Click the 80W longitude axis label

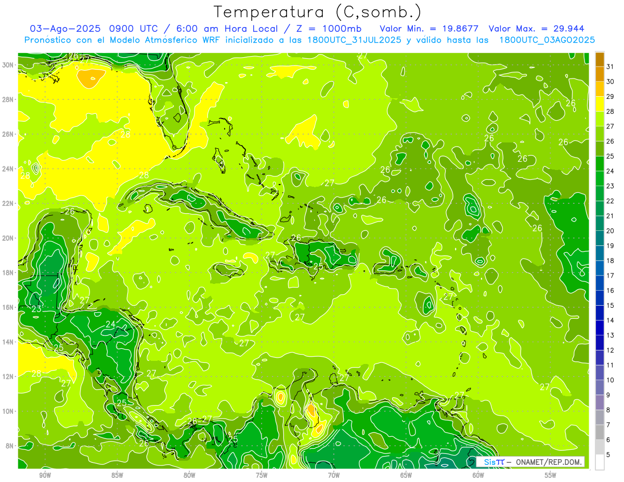pos(189,476)
